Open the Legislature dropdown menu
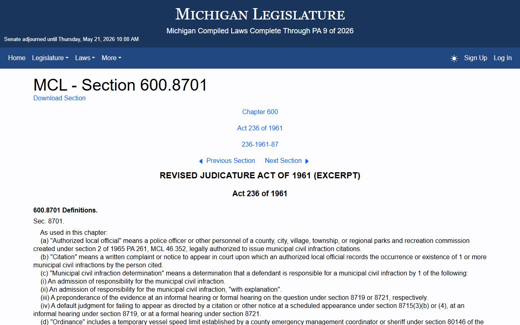 pyautogui.click(x=50, y=58)
